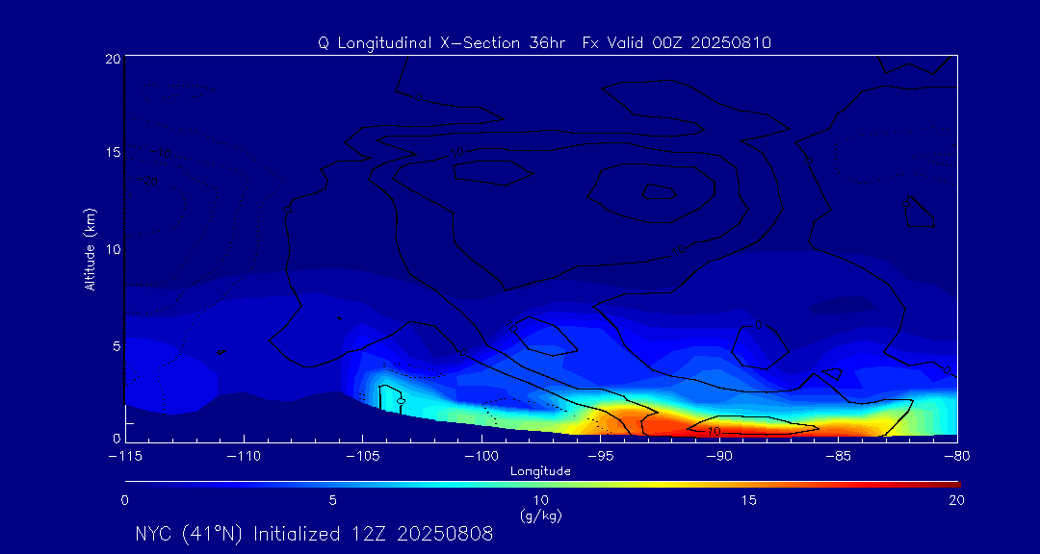Click the 'Longitude' x-axis label
The width and height of the screenshot is (1040, 554).
coord(540,471)
